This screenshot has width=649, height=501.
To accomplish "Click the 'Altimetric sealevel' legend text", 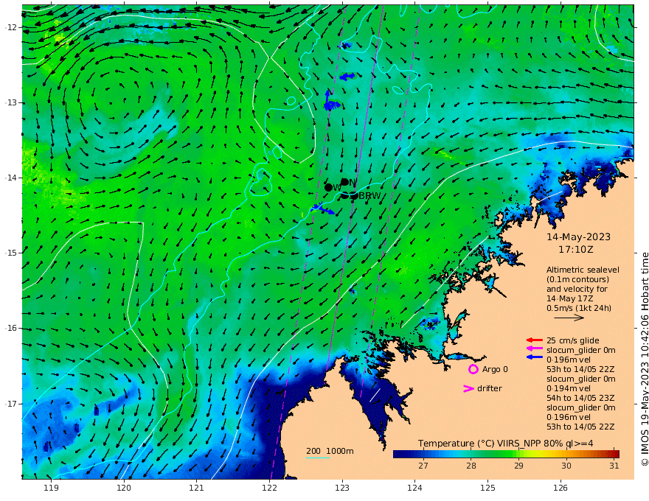I will [583, 270].
